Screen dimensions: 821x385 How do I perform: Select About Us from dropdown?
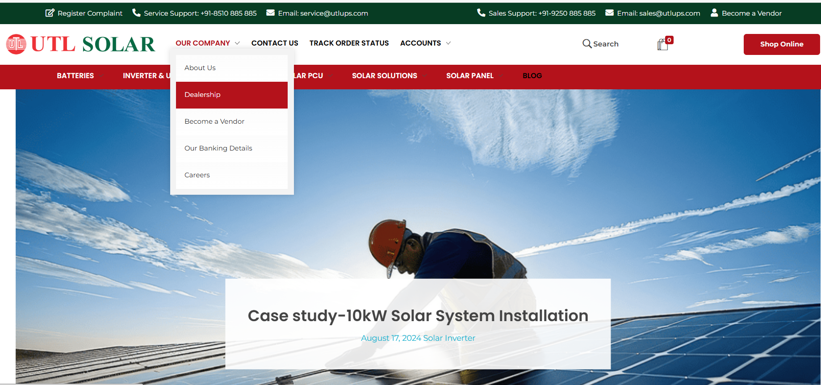[232, 68]
